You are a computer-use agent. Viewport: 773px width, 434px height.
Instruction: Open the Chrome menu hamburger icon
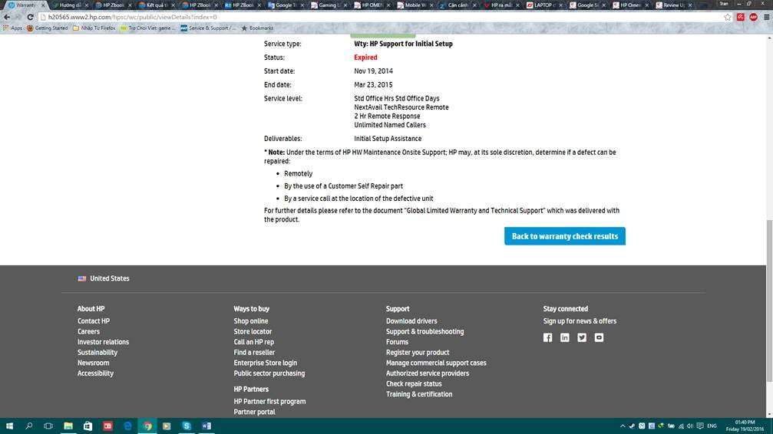767,17
